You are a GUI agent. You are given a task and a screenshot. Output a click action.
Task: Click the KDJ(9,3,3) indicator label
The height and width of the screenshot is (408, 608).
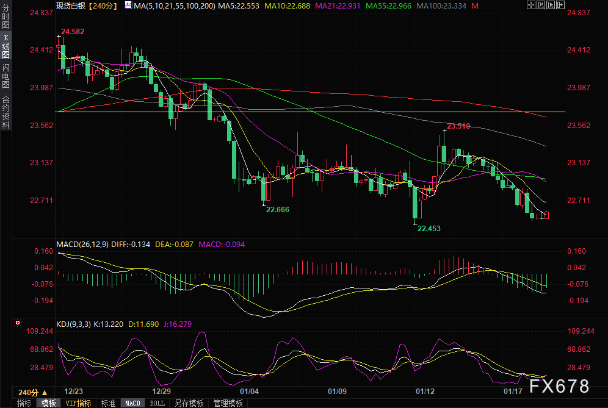(x=74, y=324)
